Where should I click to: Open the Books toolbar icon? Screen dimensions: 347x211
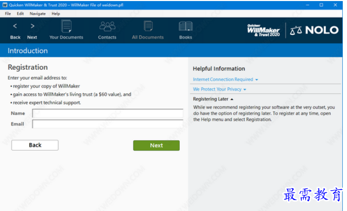click(x=185, y=30)
